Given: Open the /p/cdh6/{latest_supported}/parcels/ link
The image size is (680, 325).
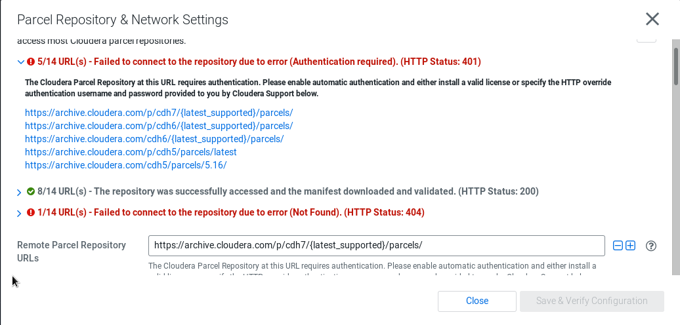Looking at the screenshot, I should click(x=159, y=126).
